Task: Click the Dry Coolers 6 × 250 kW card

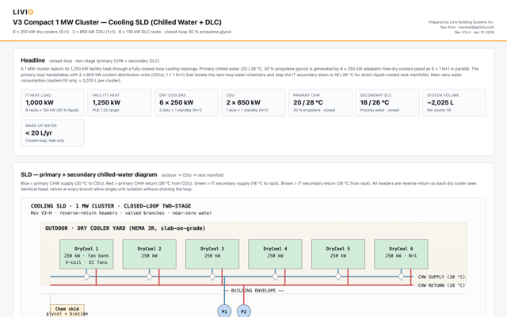Action: [187, 102]
